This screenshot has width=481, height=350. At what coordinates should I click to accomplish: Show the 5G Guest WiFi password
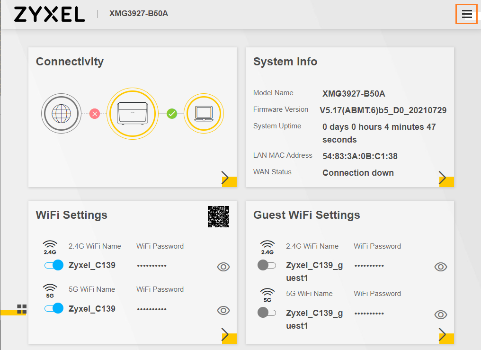pyautogui.click(x=440, y=314)
